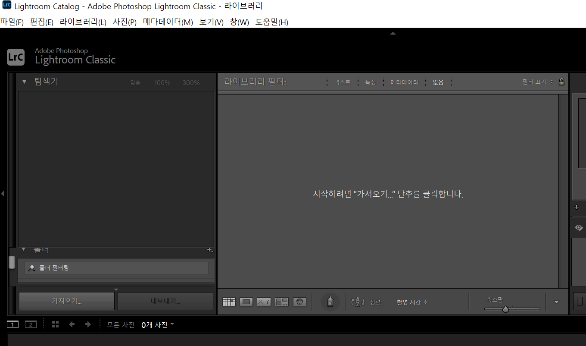Open the 메타데이터(M) menu
This screenshot has width=586, height=346.
coord(168,22)
